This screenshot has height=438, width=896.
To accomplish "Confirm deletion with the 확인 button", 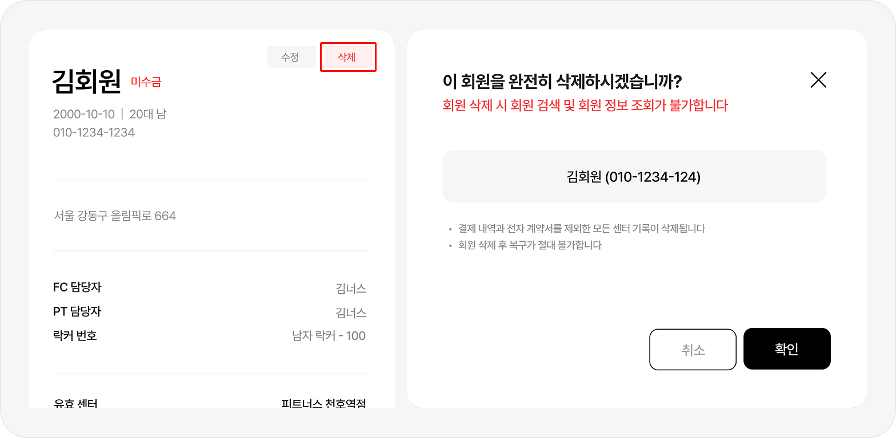I will [786, 349].
